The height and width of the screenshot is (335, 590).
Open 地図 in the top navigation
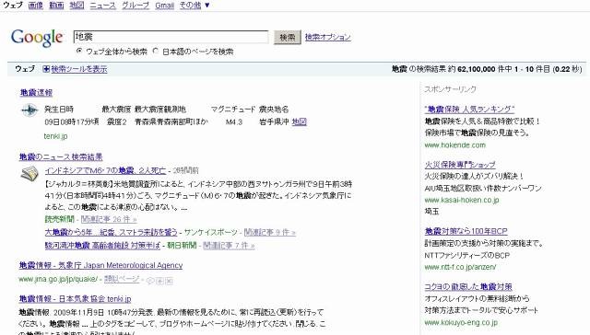click(x=77, y=6)
